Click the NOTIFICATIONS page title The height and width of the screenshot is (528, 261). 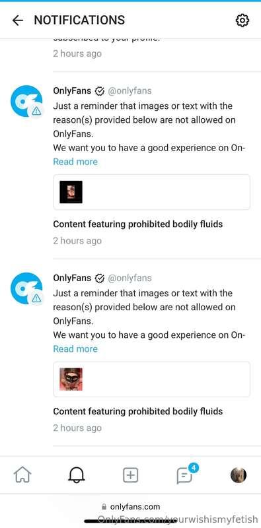coord(79,20)
